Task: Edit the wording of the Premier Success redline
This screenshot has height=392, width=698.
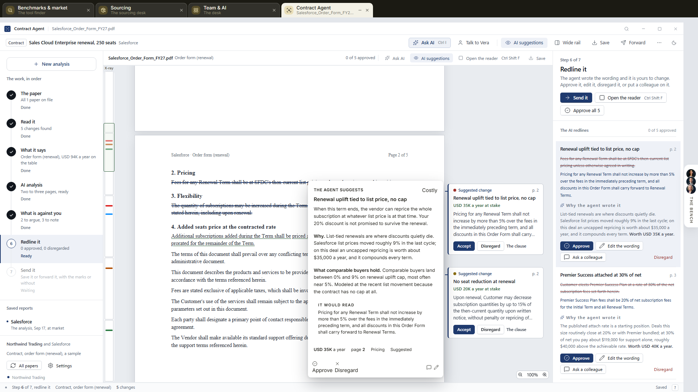Action: (x=619, y=358)
